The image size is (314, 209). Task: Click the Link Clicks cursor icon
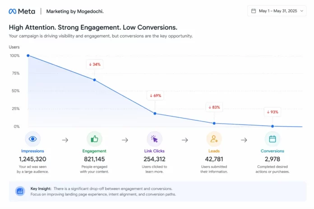point(154,139)
